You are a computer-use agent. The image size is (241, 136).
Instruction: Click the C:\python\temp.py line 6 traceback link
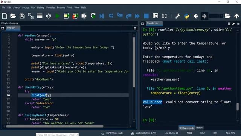point(174,88)
